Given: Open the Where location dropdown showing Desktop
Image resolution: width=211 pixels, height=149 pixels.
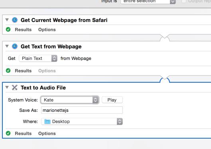Looking at the screenshot, I should coord(82,121).
